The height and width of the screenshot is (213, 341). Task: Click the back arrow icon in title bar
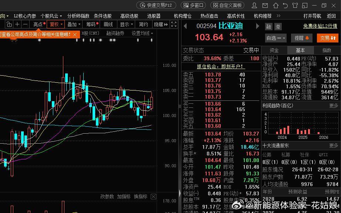pyautogui.click(x=285, y=6)
